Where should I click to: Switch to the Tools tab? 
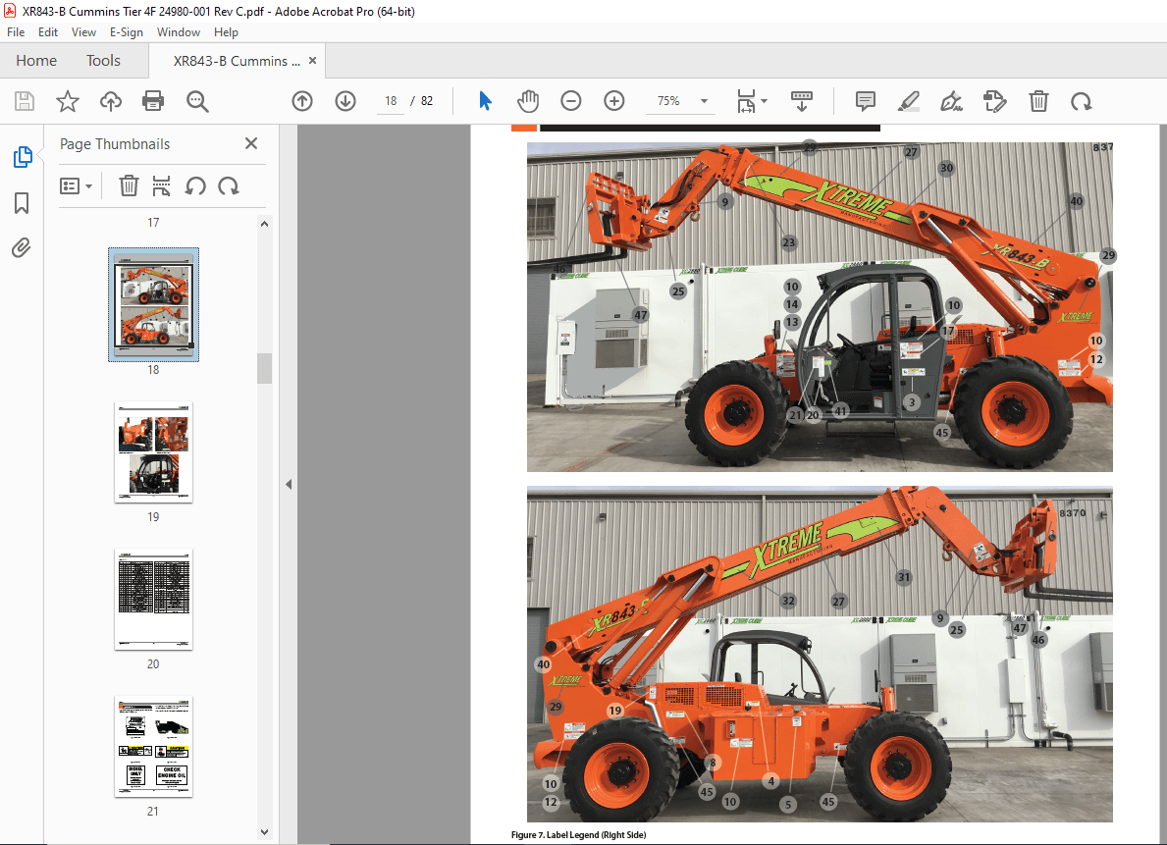click(103, 60)
